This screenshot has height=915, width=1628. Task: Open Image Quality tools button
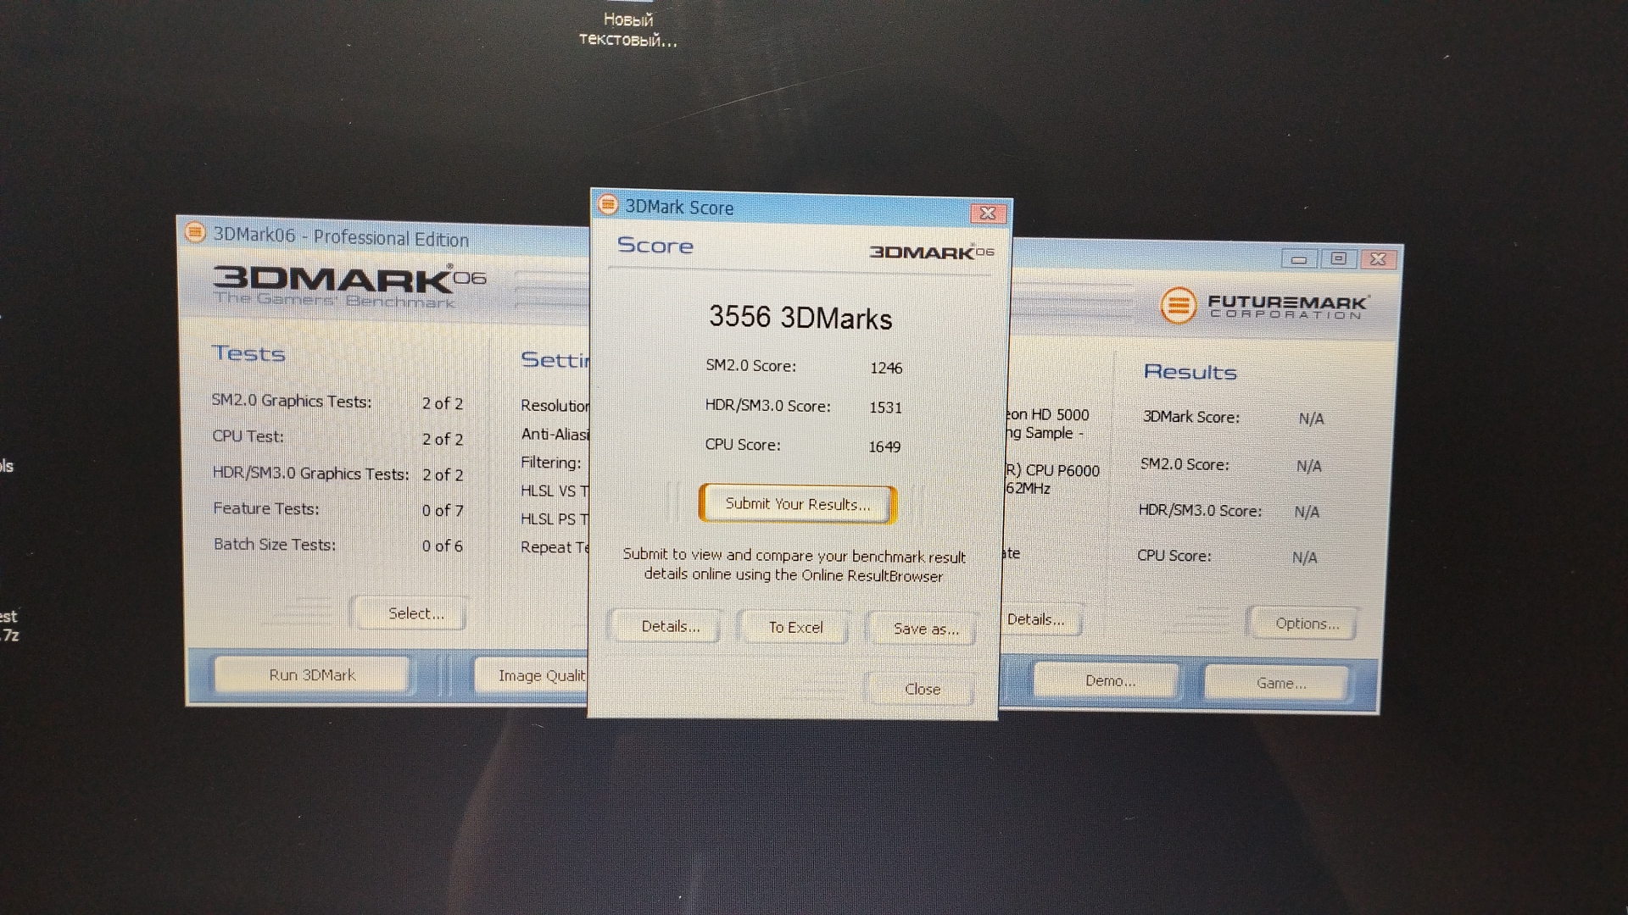click(x=534, y=676)
